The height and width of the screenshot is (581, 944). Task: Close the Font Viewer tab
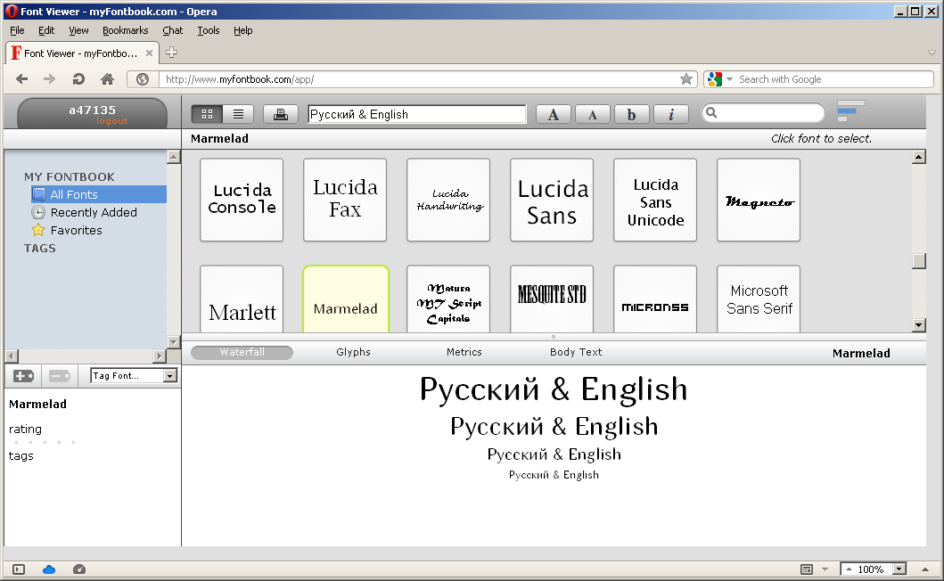[149, 53]
